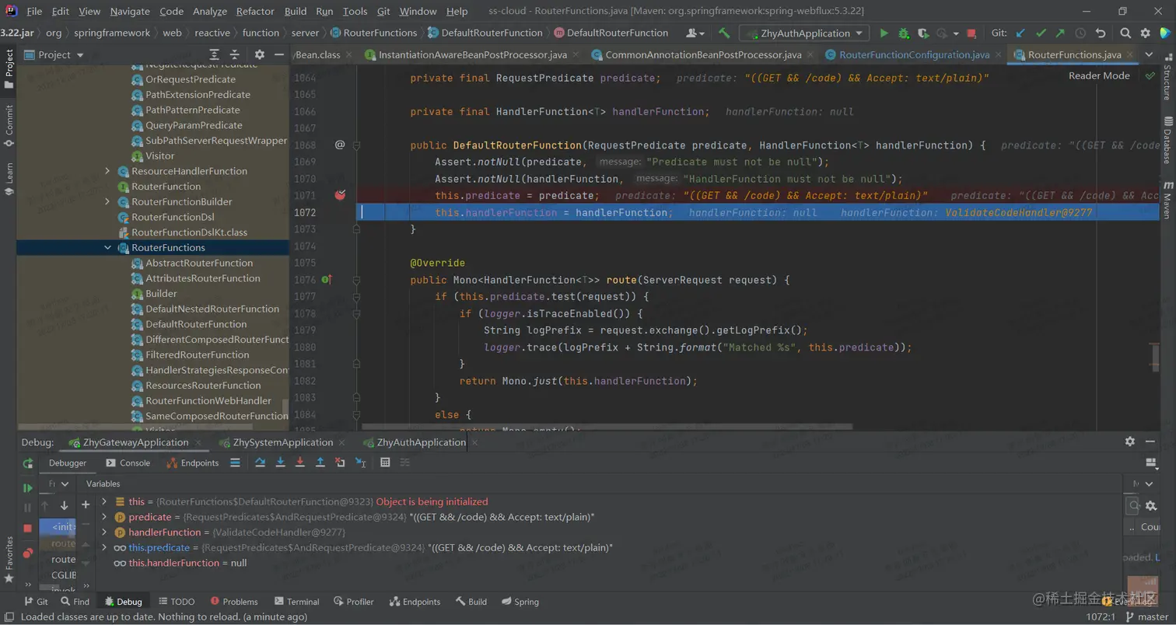Step out in the debugger toolbar
The image size is (1176, 625).
tap(320, 463)
